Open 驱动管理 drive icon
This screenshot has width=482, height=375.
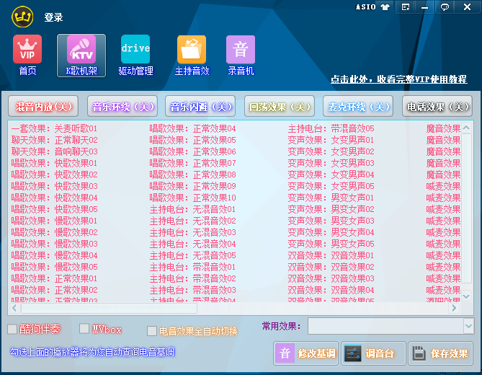coord(135,49)
